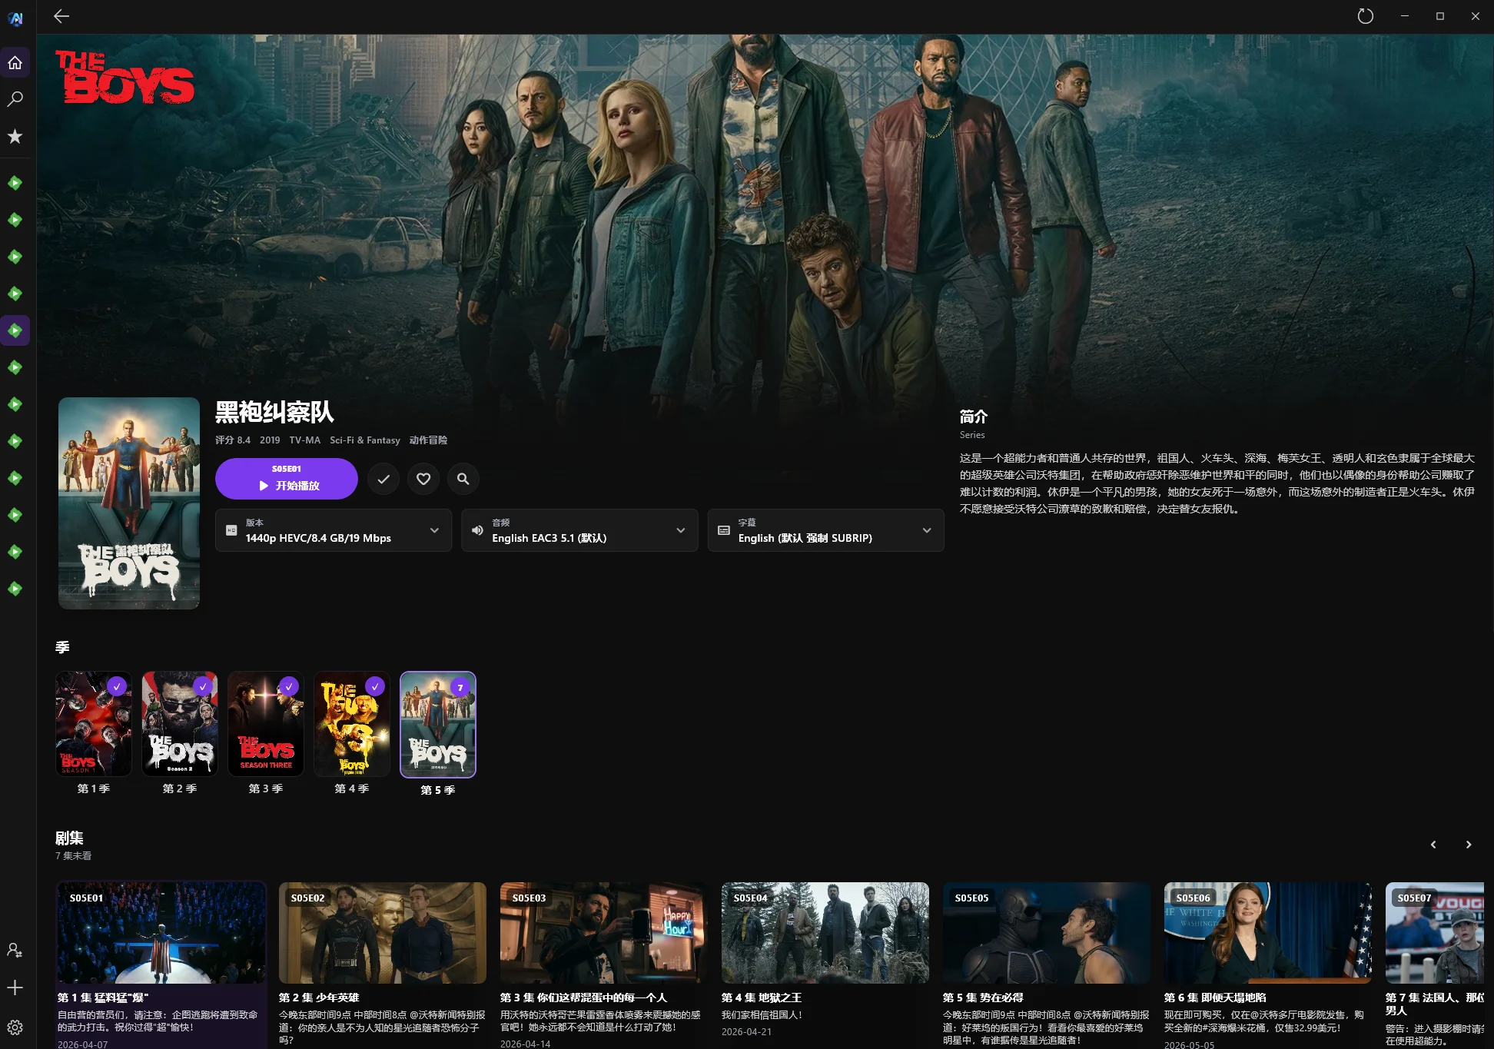Open favorites star icon in sidebar

tap(15, 137)
